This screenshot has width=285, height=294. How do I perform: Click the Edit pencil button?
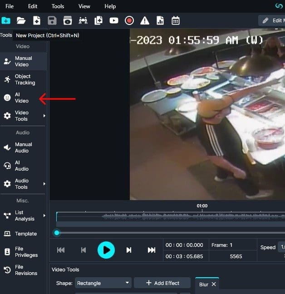click(272, 20)
